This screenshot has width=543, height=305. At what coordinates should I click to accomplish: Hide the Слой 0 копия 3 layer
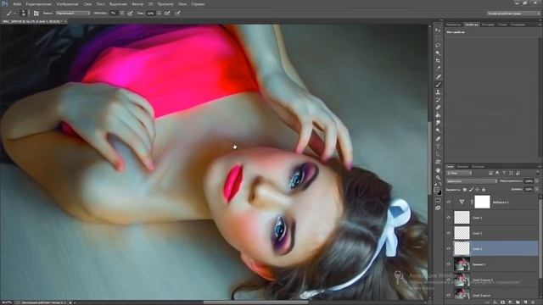pyautogui.click(x=449, y=280)
